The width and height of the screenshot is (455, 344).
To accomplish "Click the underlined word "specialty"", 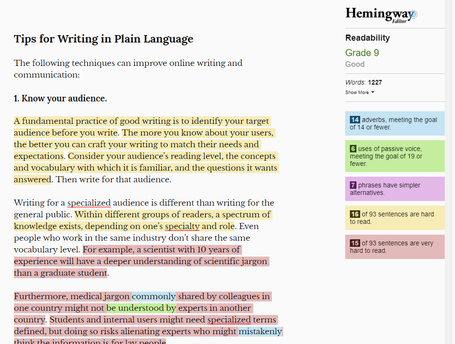I will click(x=182, y=226).
